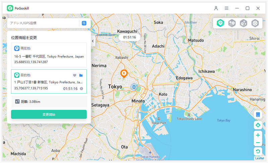The image size is (268, 163).
Task: Click the Kawaguchi label on map
Action: 127,31
